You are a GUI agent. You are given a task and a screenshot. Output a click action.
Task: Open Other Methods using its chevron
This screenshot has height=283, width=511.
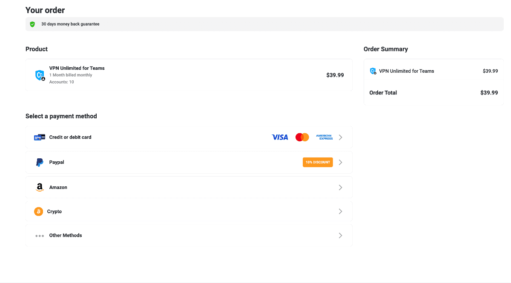(x=340, y=235)
